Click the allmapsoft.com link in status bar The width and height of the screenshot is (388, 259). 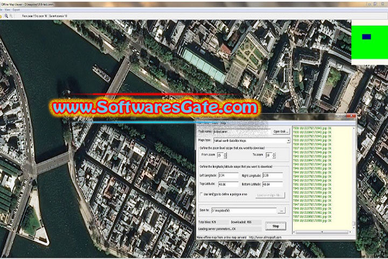pyautogui.click(x=265, y=237)
